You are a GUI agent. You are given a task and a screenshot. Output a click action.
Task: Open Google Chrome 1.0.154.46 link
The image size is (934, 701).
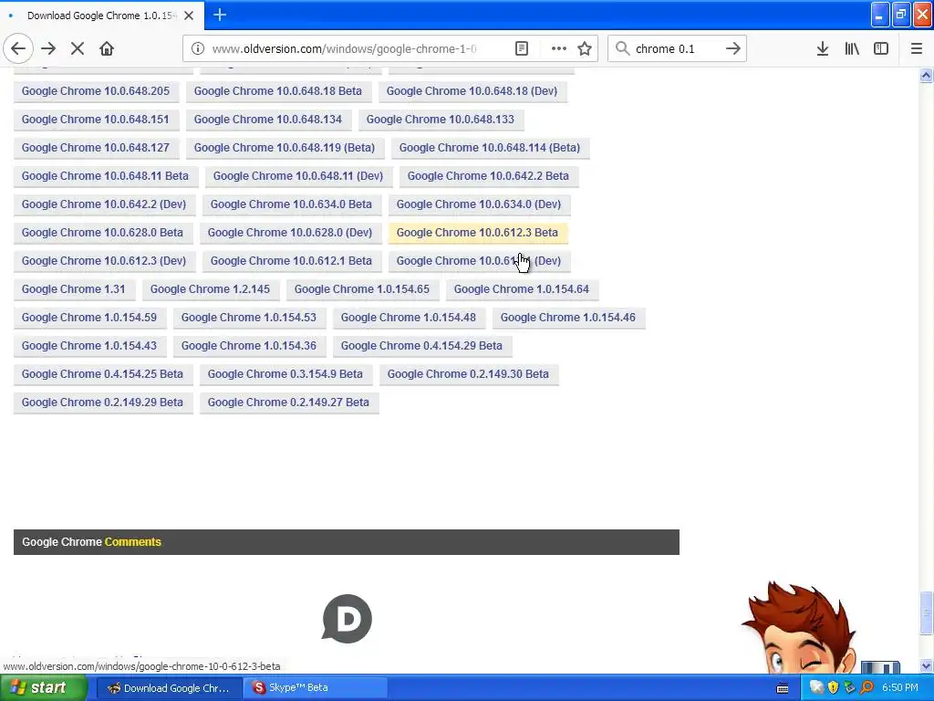point(568,318)
